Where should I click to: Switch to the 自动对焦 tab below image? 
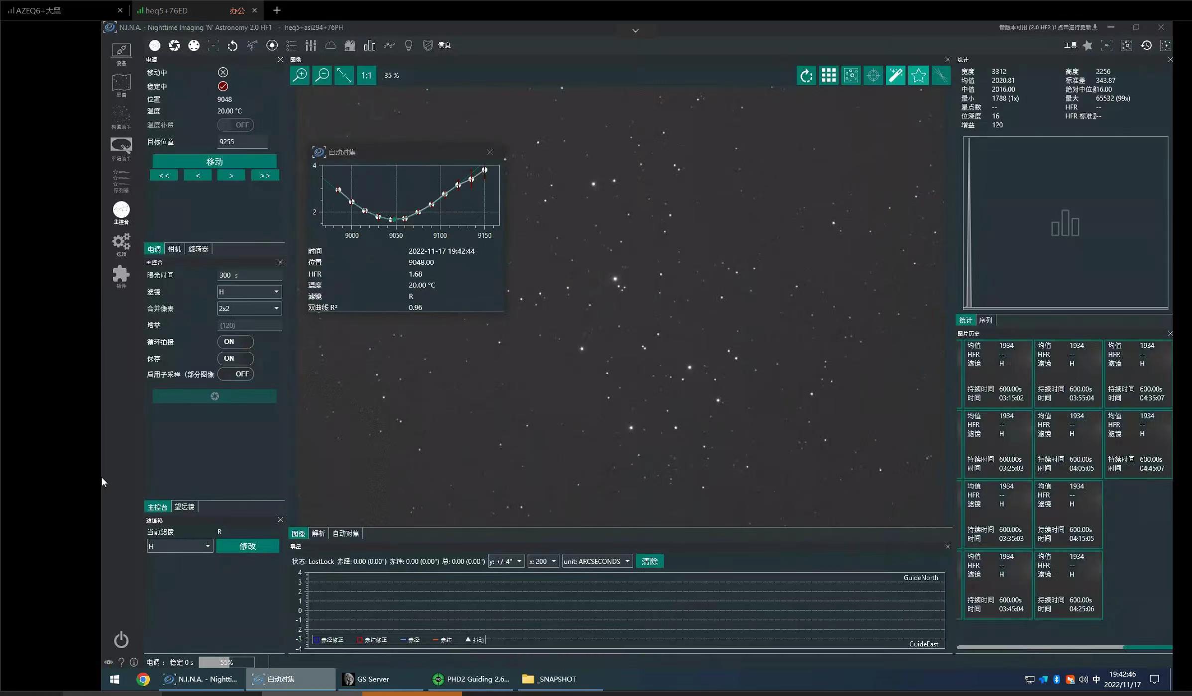pyautogui.click(x=345, y=533)
